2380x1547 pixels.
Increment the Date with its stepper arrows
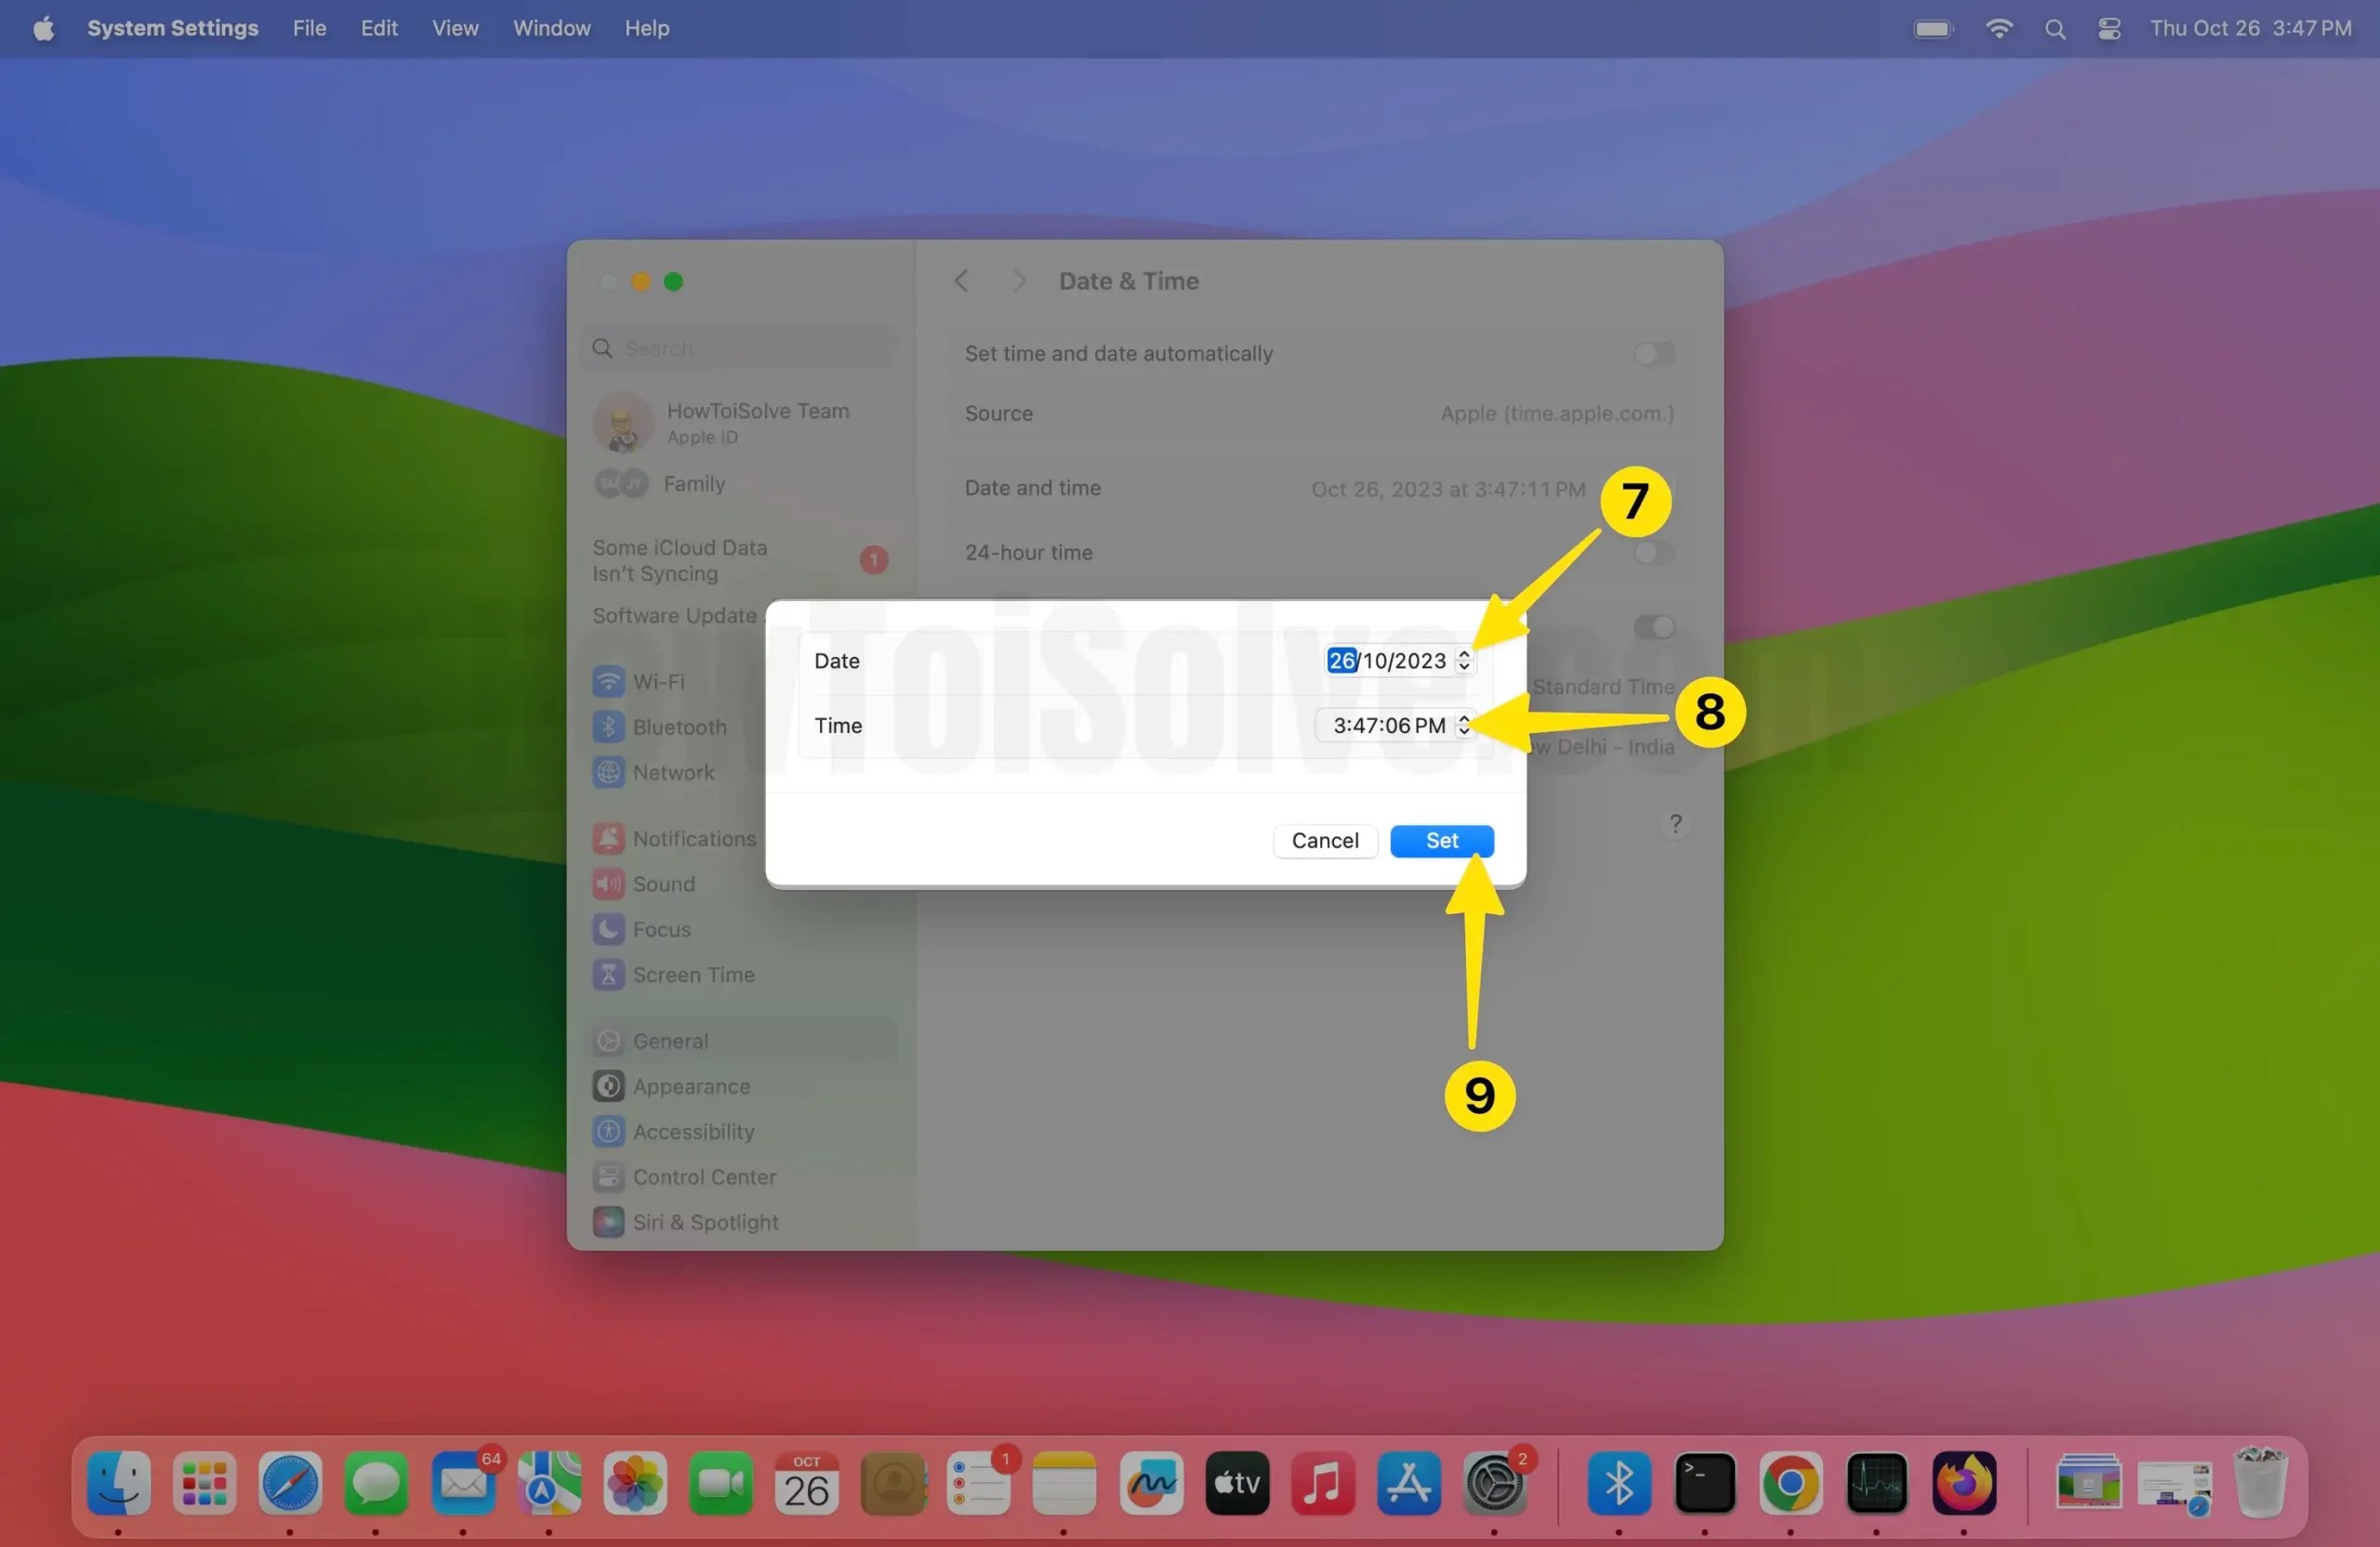tap(1464, 661)
